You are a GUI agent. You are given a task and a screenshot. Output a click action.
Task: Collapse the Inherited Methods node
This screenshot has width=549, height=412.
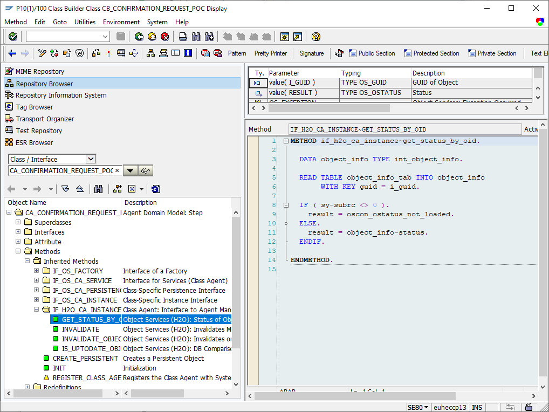28,261
